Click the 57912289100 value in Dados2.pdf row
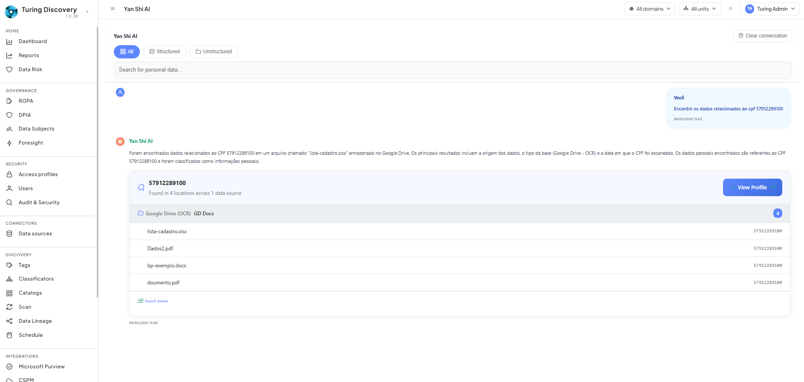 [767, 249]
